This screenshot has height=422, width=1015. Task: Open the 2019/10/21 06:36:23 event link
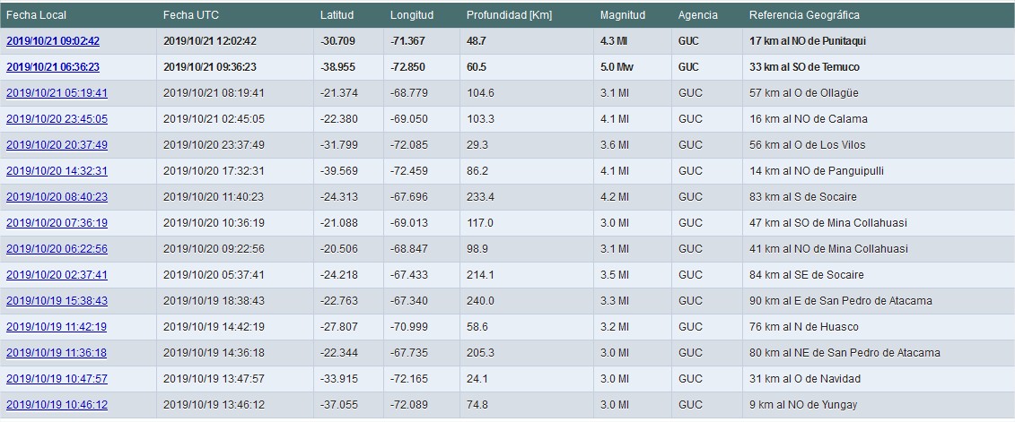(53, 66)
